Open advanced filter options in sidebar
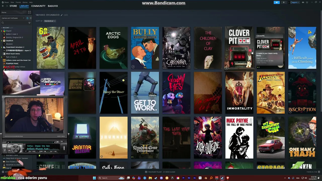 (29, 23)
